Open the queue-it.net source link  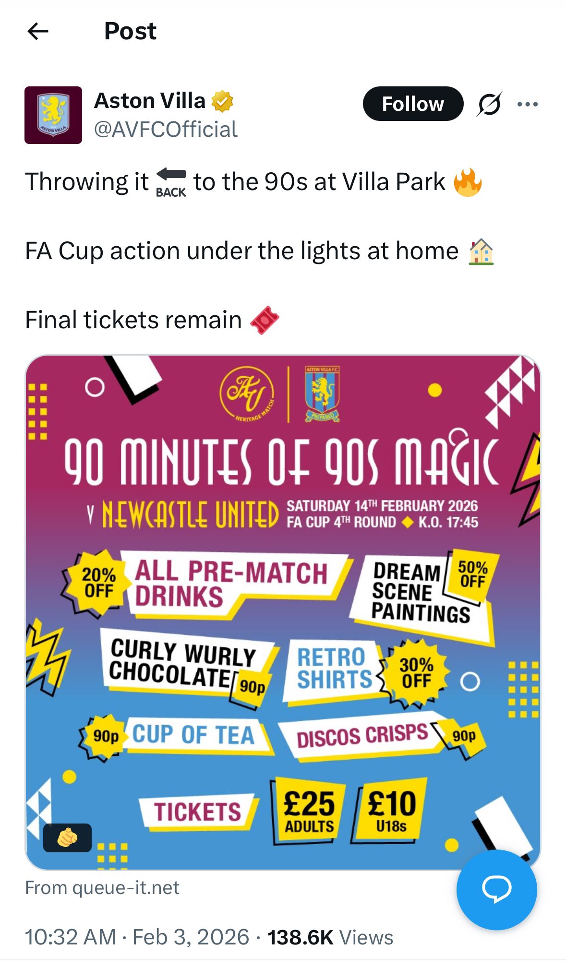tap(102, 888)
